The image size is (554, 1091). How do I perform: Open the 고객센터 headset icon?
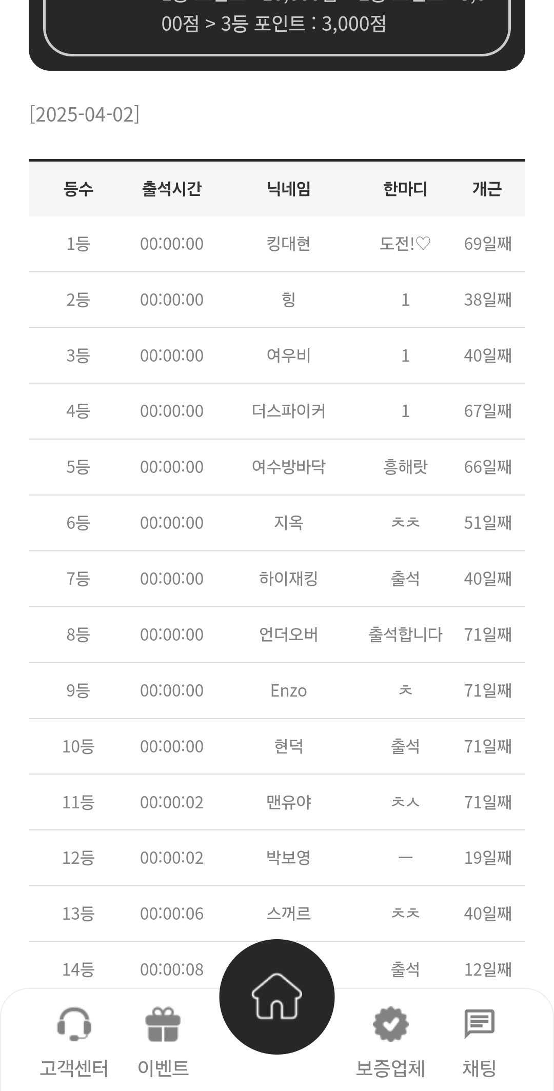74,1024
